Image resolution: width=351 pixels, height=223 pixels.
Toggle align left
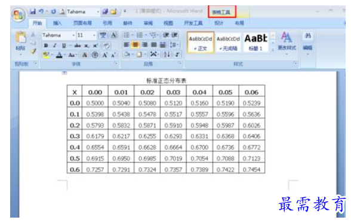(127, 45)
